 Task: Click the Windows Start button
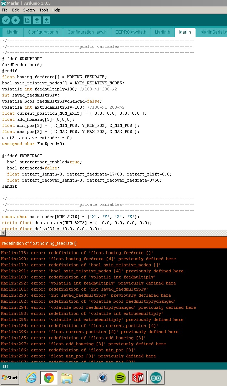tap(10, 377)
